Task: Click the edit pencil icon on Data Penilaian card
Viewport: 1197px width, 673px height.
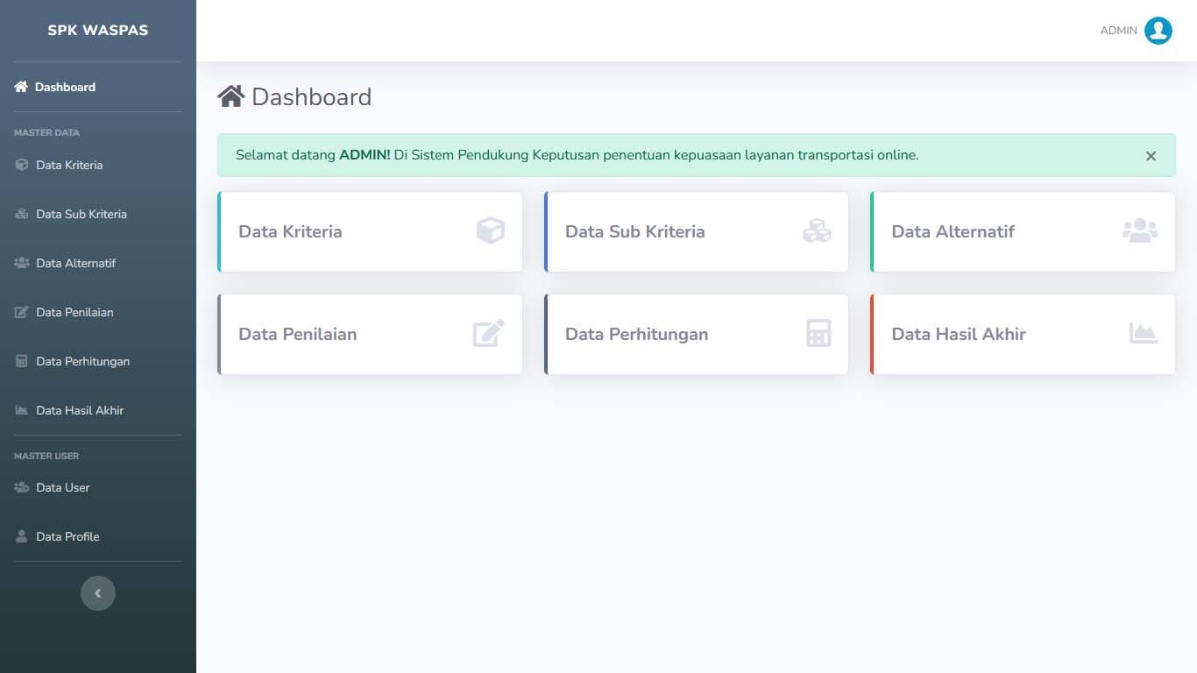Action: coord(488,334)
